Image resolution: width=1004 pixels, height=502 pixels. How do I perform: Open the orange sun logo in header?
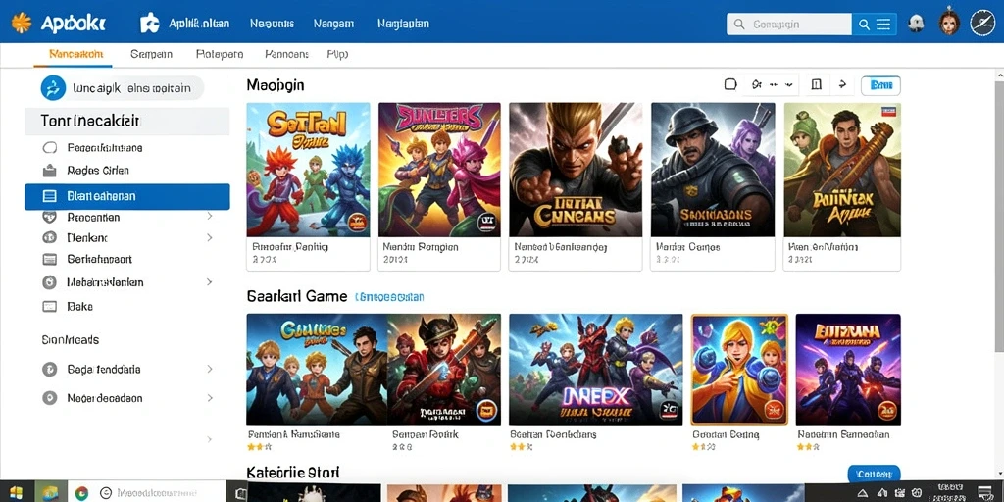[22, 24]
